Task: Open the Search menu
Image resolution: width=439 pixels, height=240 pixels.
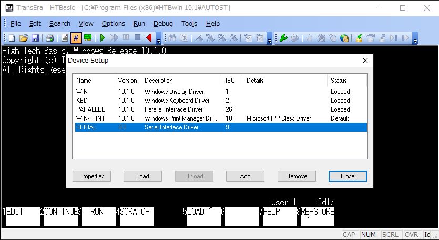Action: [59, 24]
